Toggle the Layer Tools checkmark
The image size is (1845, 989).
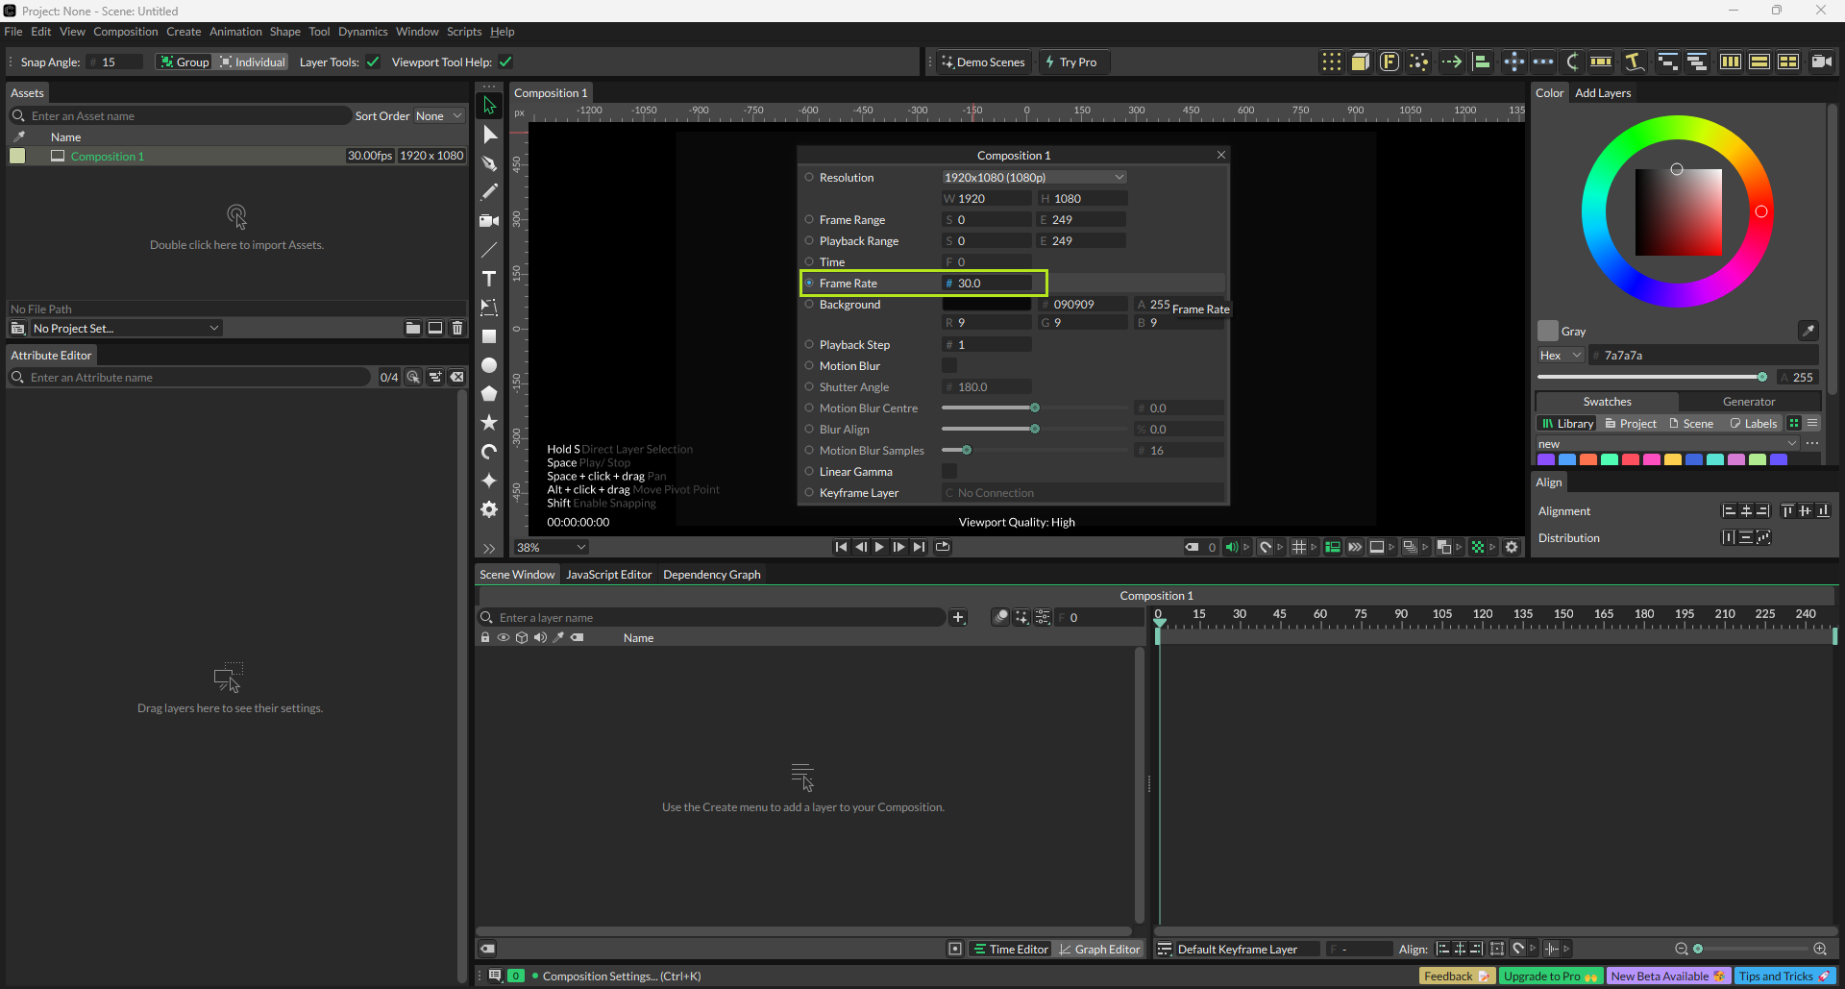pos(373,62)
